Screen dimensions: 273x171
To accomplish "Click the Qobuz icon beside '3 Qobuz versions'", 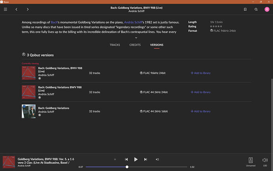I will click(x=24, y=54).
